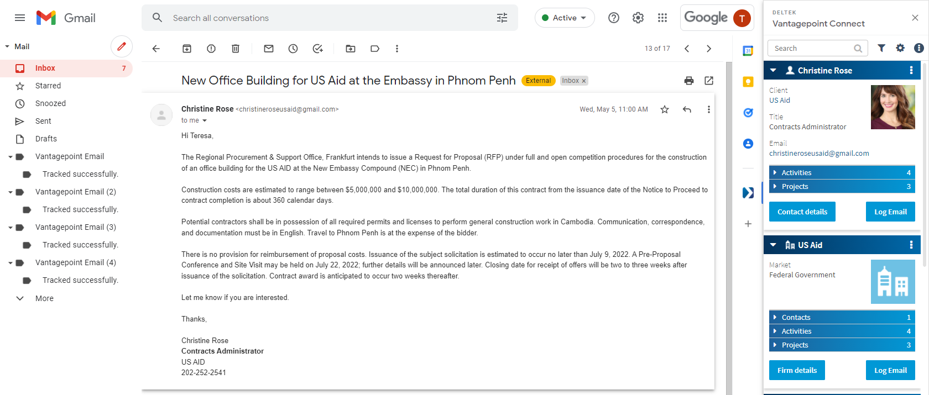Open Google Keep from side panel
The width and height of the screenshot is (929, 395).
(x=748, y=82)
